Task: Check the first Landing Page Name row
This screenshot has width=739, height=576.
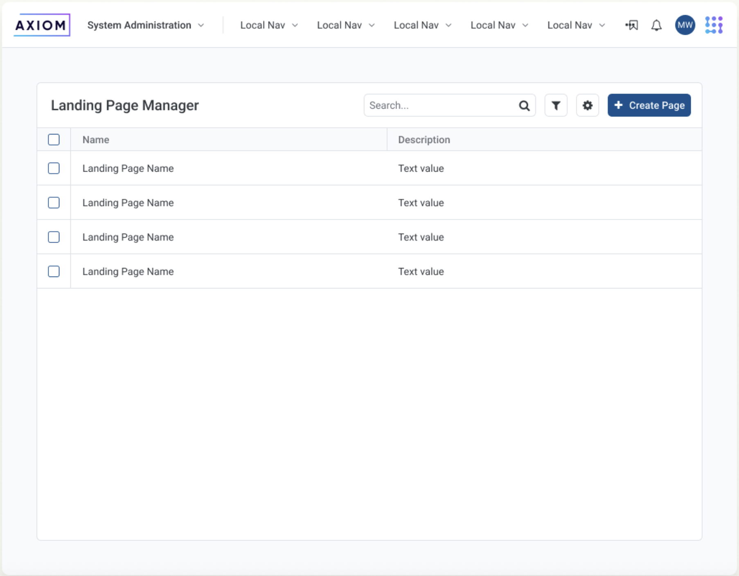Action: (x=54, y=168)
